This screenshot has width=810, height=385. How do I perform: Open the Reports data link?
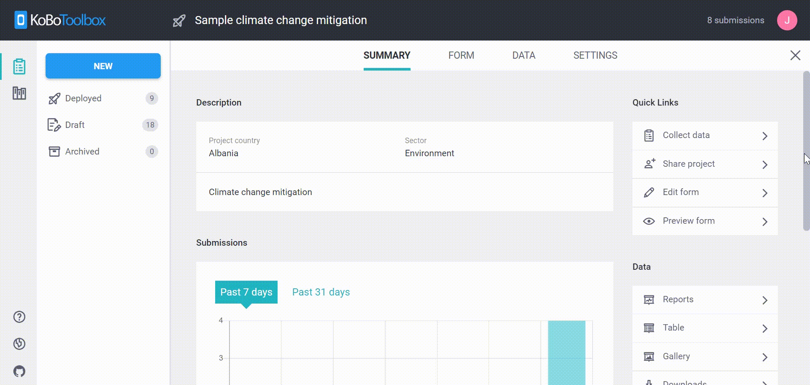[x=705, y=300]
